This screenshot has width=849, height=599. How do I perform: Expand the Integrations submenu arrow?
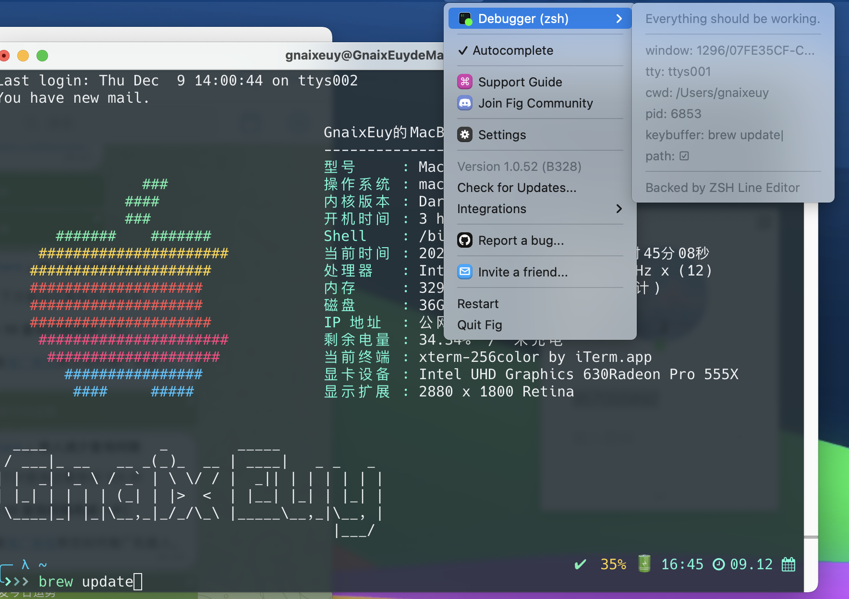[619, 209]
